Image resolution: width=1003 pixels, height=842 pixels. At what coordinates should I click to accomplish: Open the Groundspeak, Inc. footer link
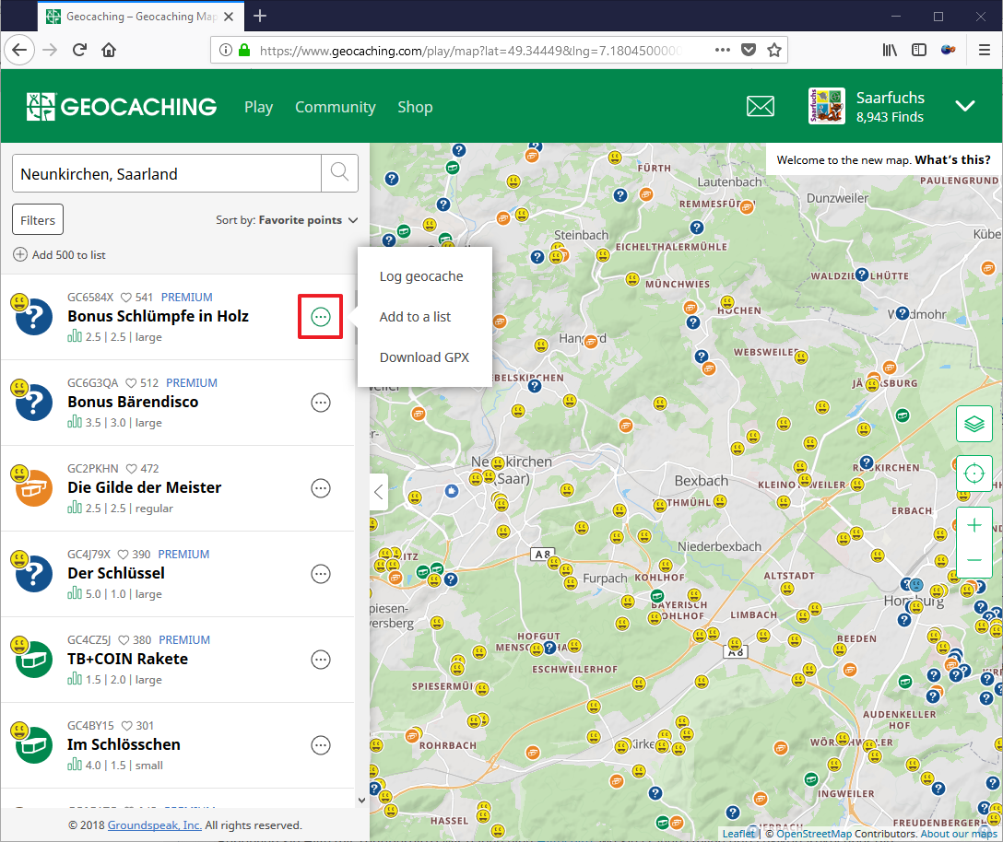[154, 825]
